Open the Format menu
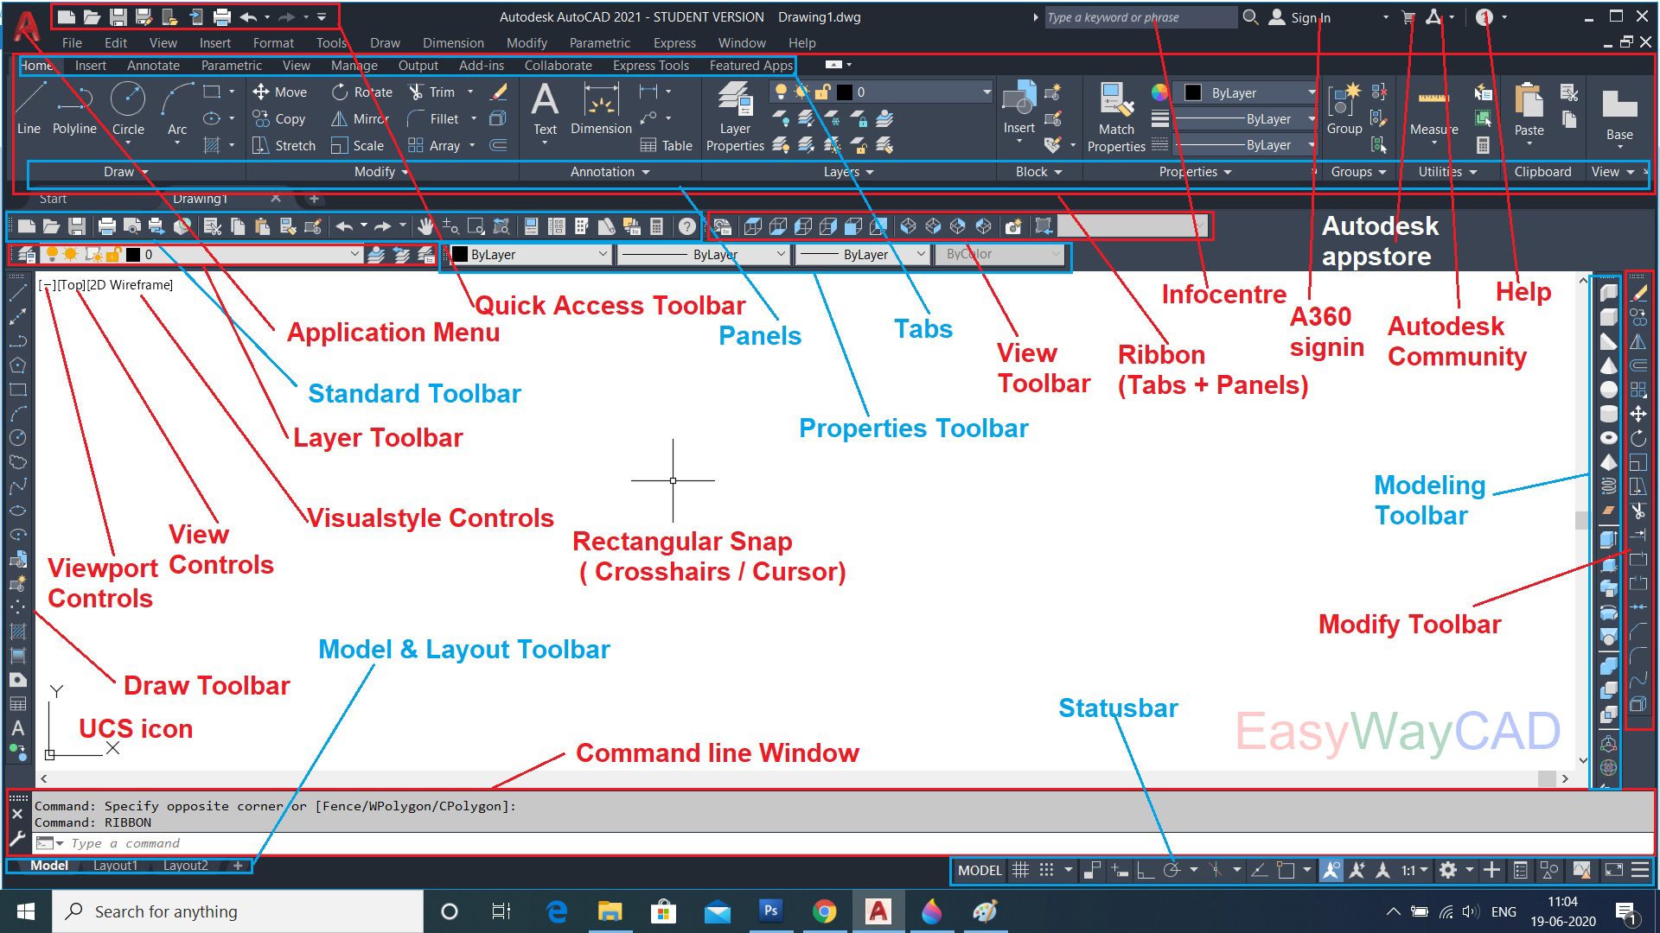The width and height of the screenshot is (1660, 933). (x=272, y=42)
